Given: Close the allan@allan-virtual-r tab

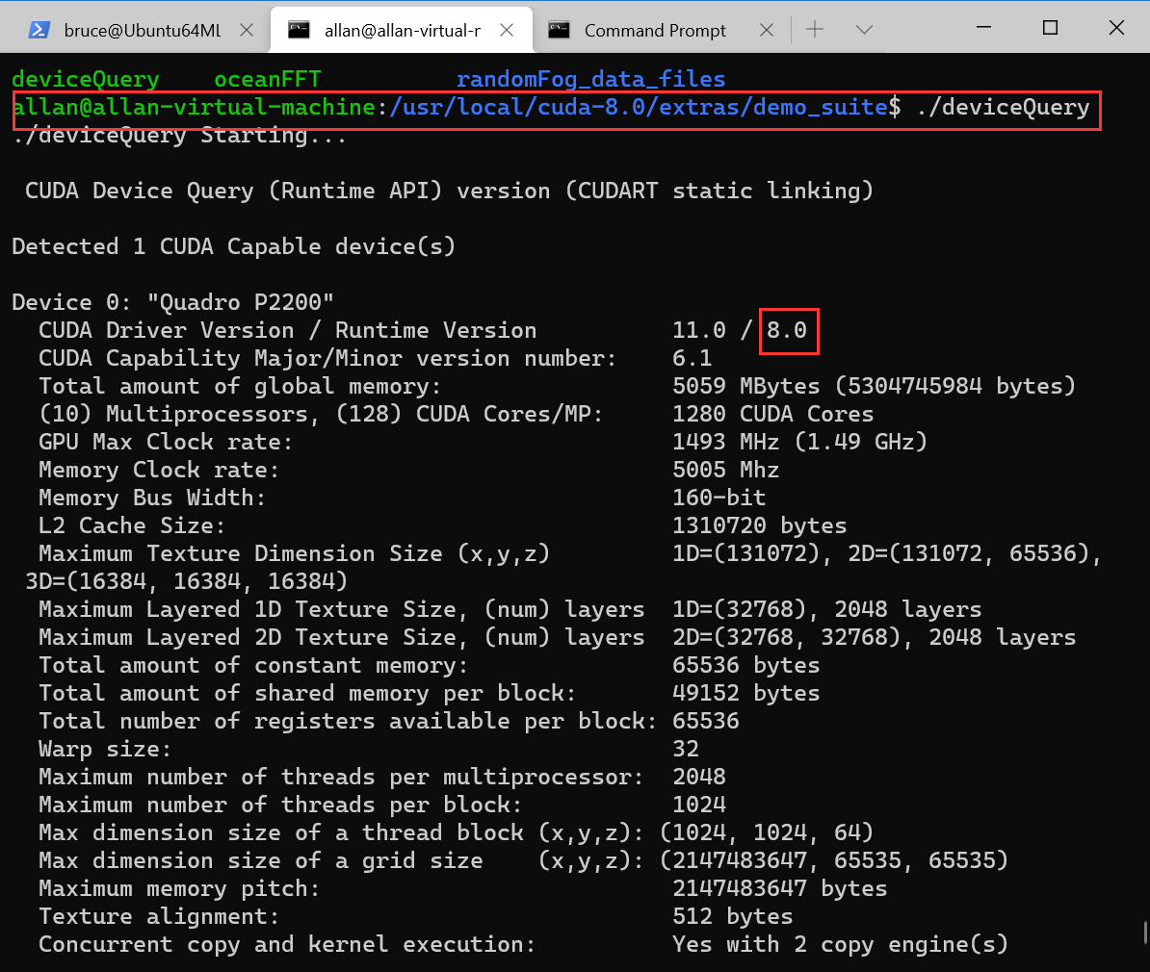Looking at the screenshot, I should click(x=506, y=30).
